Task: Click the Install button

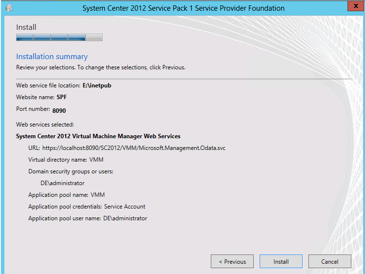Action: pyautogui.click(x=281, y=261)
